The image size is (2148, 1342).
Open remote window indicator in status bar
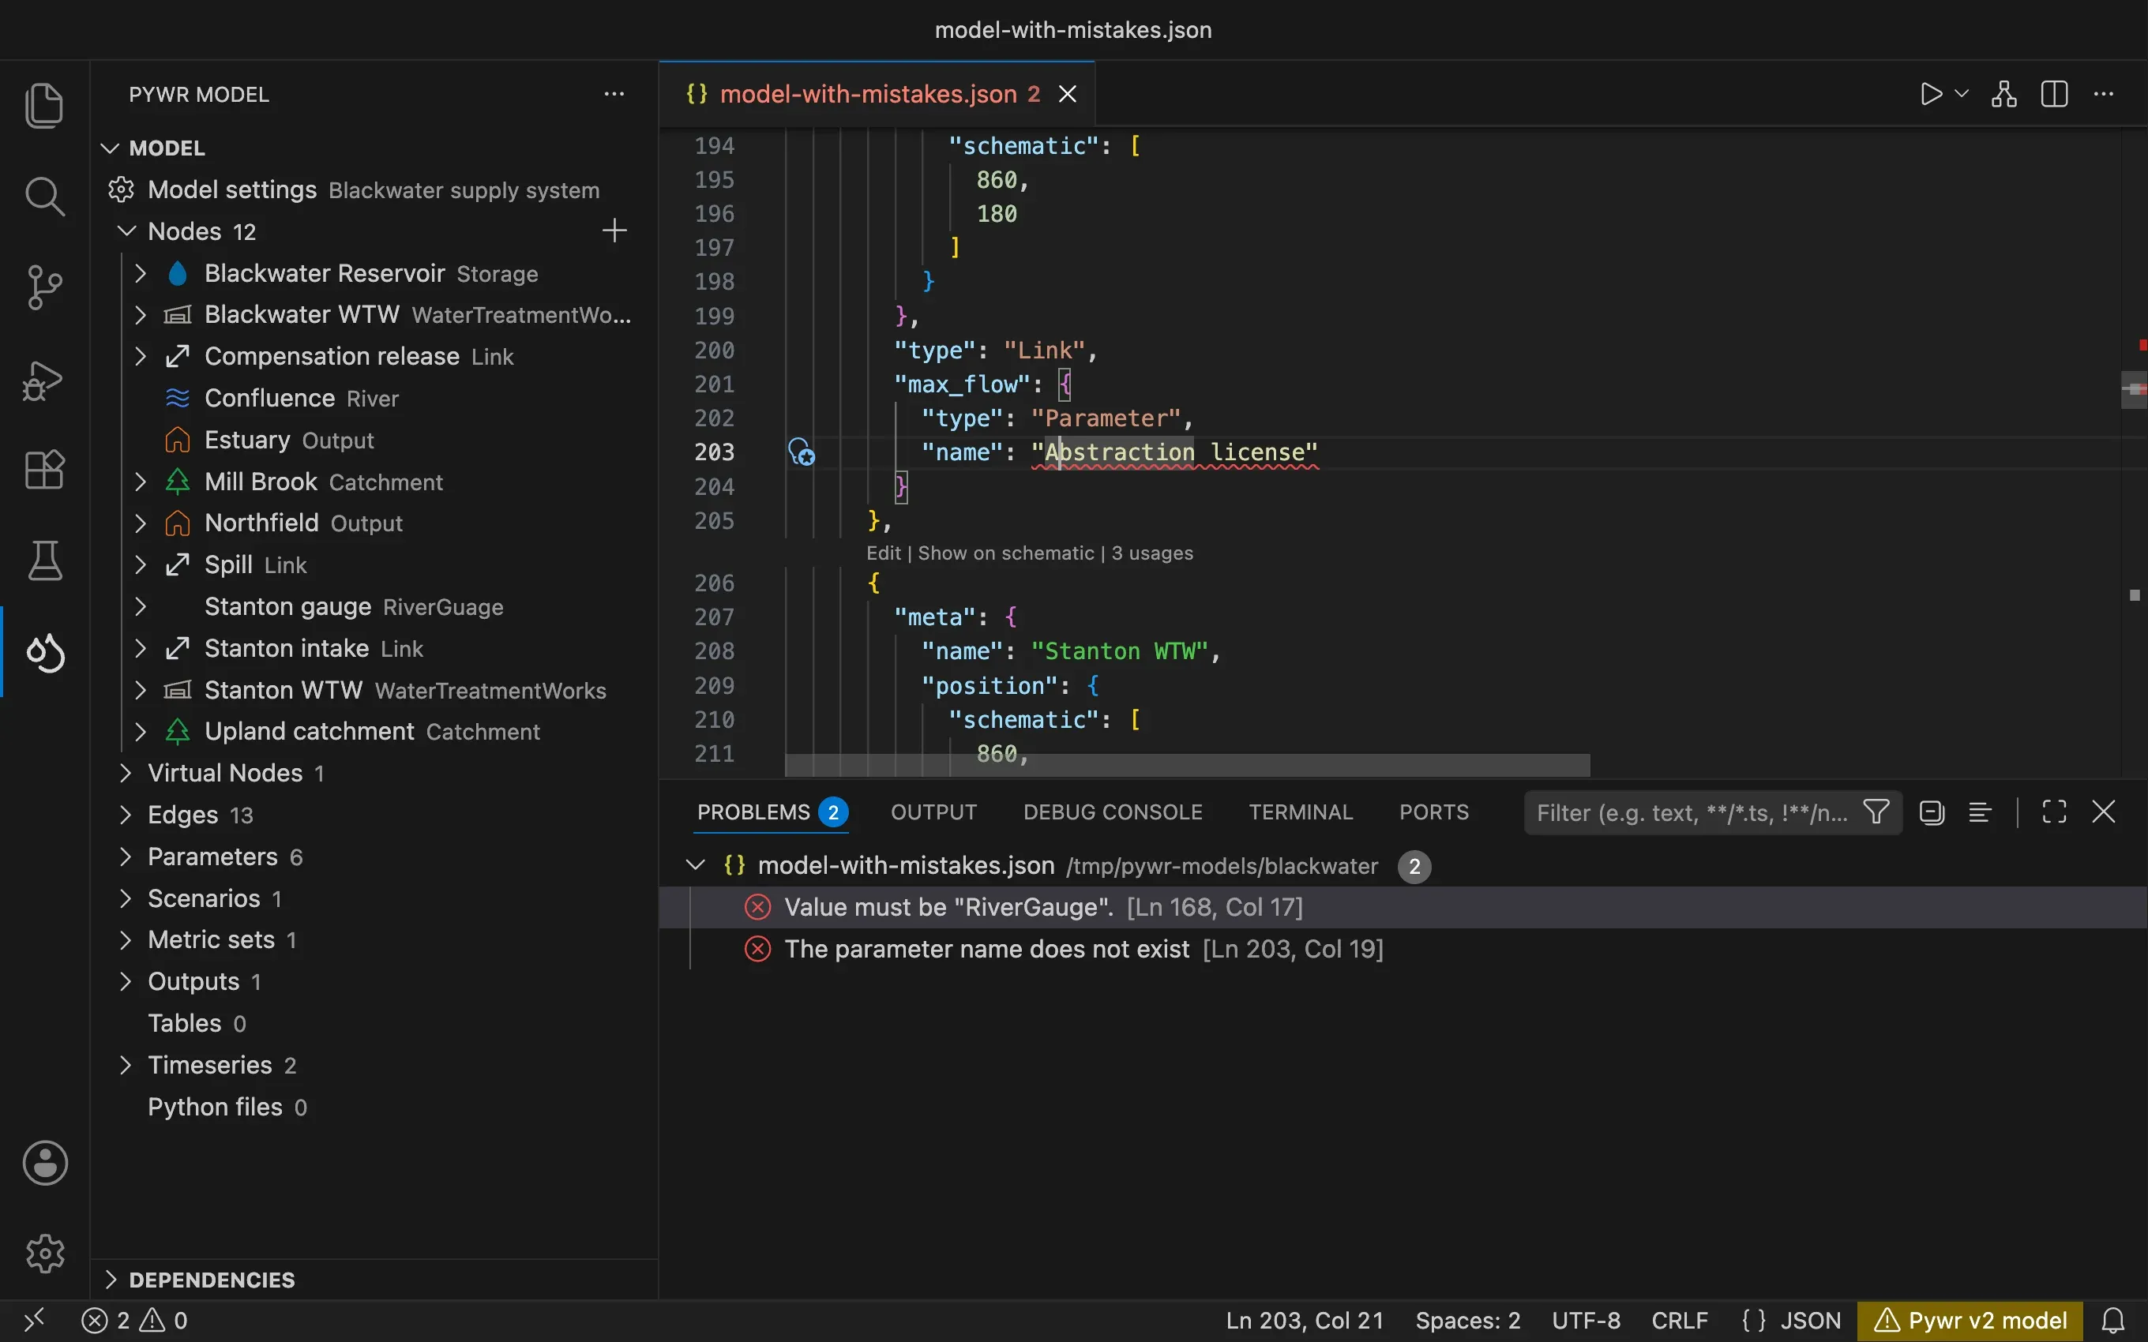[x=34, y=1321]
